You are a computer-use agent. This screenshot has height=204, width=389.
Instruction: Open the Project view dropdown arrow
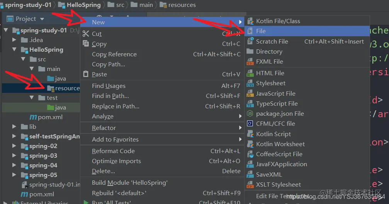(42, 19)
